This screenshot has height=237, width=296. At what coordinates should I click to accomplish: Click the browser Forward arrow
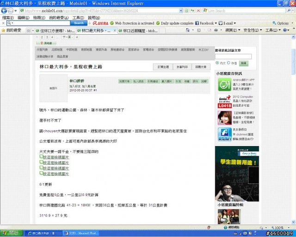point(11,11)
